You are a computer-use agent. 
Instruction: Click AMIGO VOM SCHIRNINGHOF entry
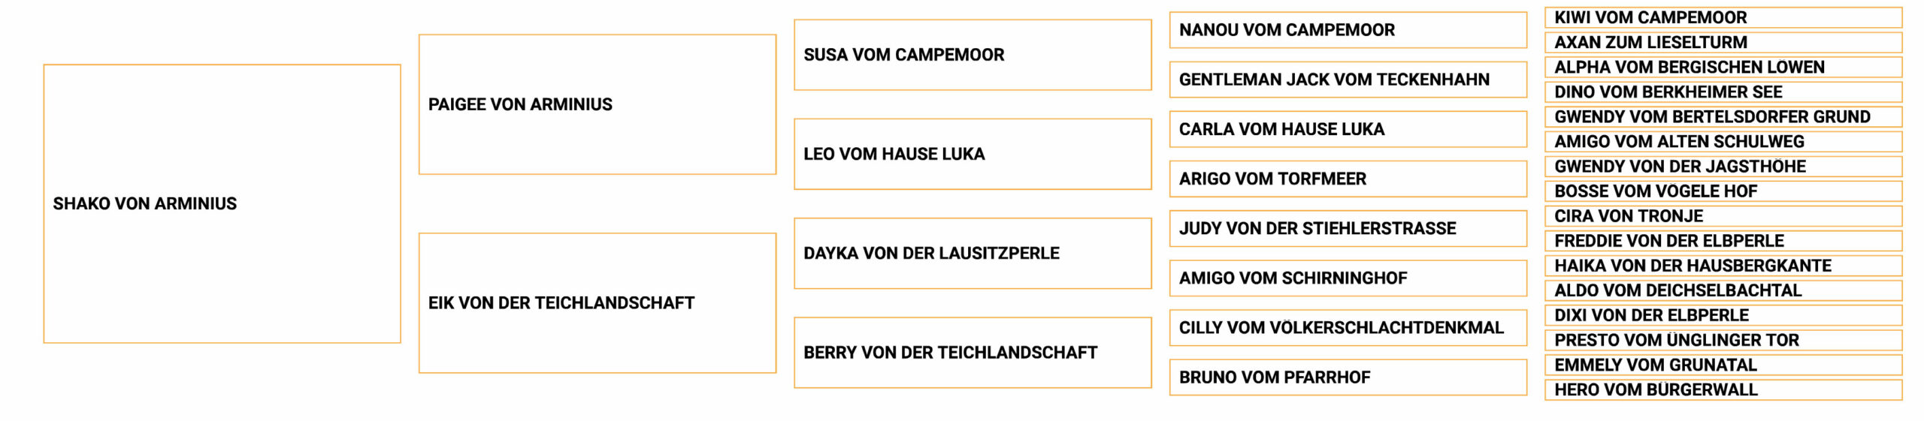(1348, 278)
